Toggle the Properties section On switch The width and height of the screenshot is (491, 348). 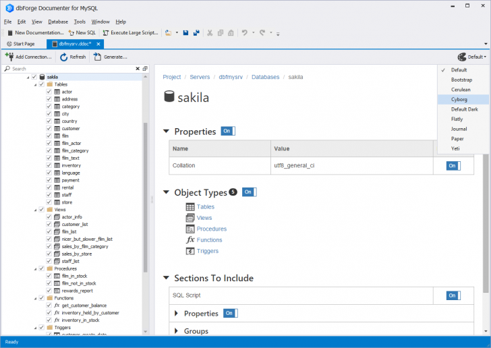coord(228,131)
